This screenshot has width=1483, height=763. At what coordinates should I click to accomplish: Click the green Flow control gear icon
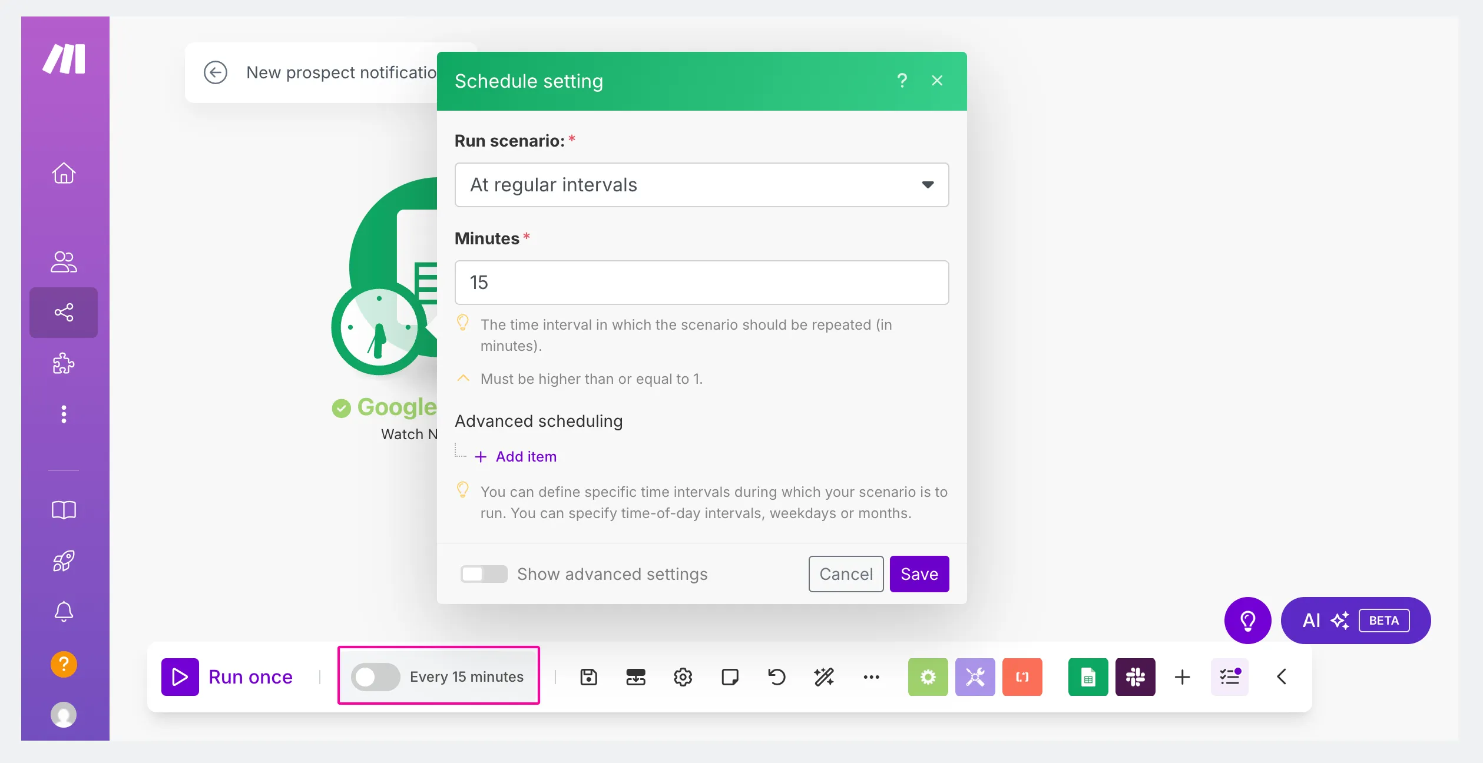[928, 677]
